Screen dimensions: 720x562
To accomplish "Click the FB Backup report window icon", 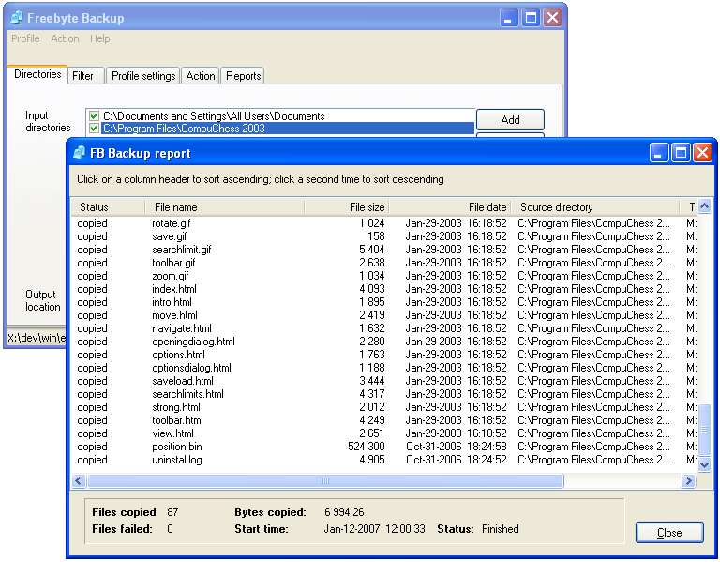I will [80, 153].
